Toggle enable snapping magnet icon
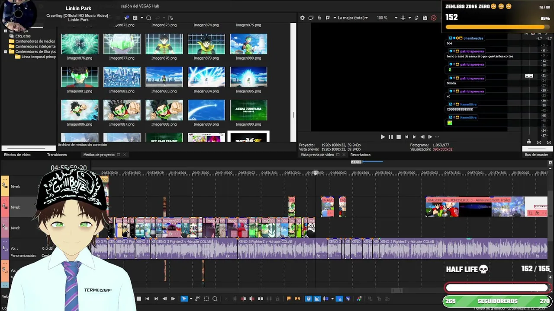 point(309,298)
